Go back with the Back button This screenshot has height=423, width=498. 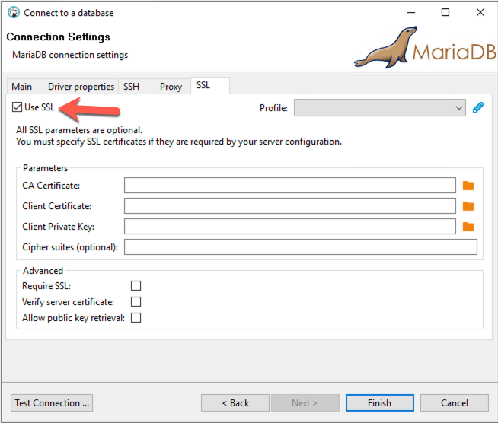pos(235,402)
